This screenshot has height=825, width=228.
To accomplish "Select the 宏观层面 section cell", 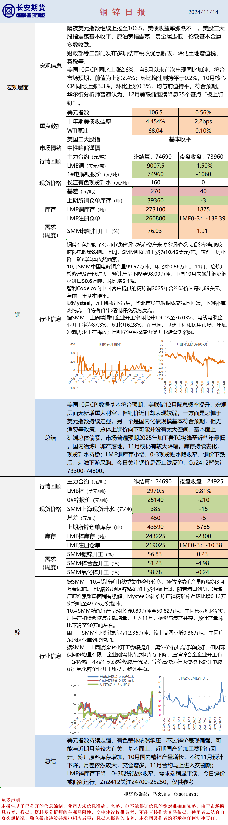I will coord(17,87).
